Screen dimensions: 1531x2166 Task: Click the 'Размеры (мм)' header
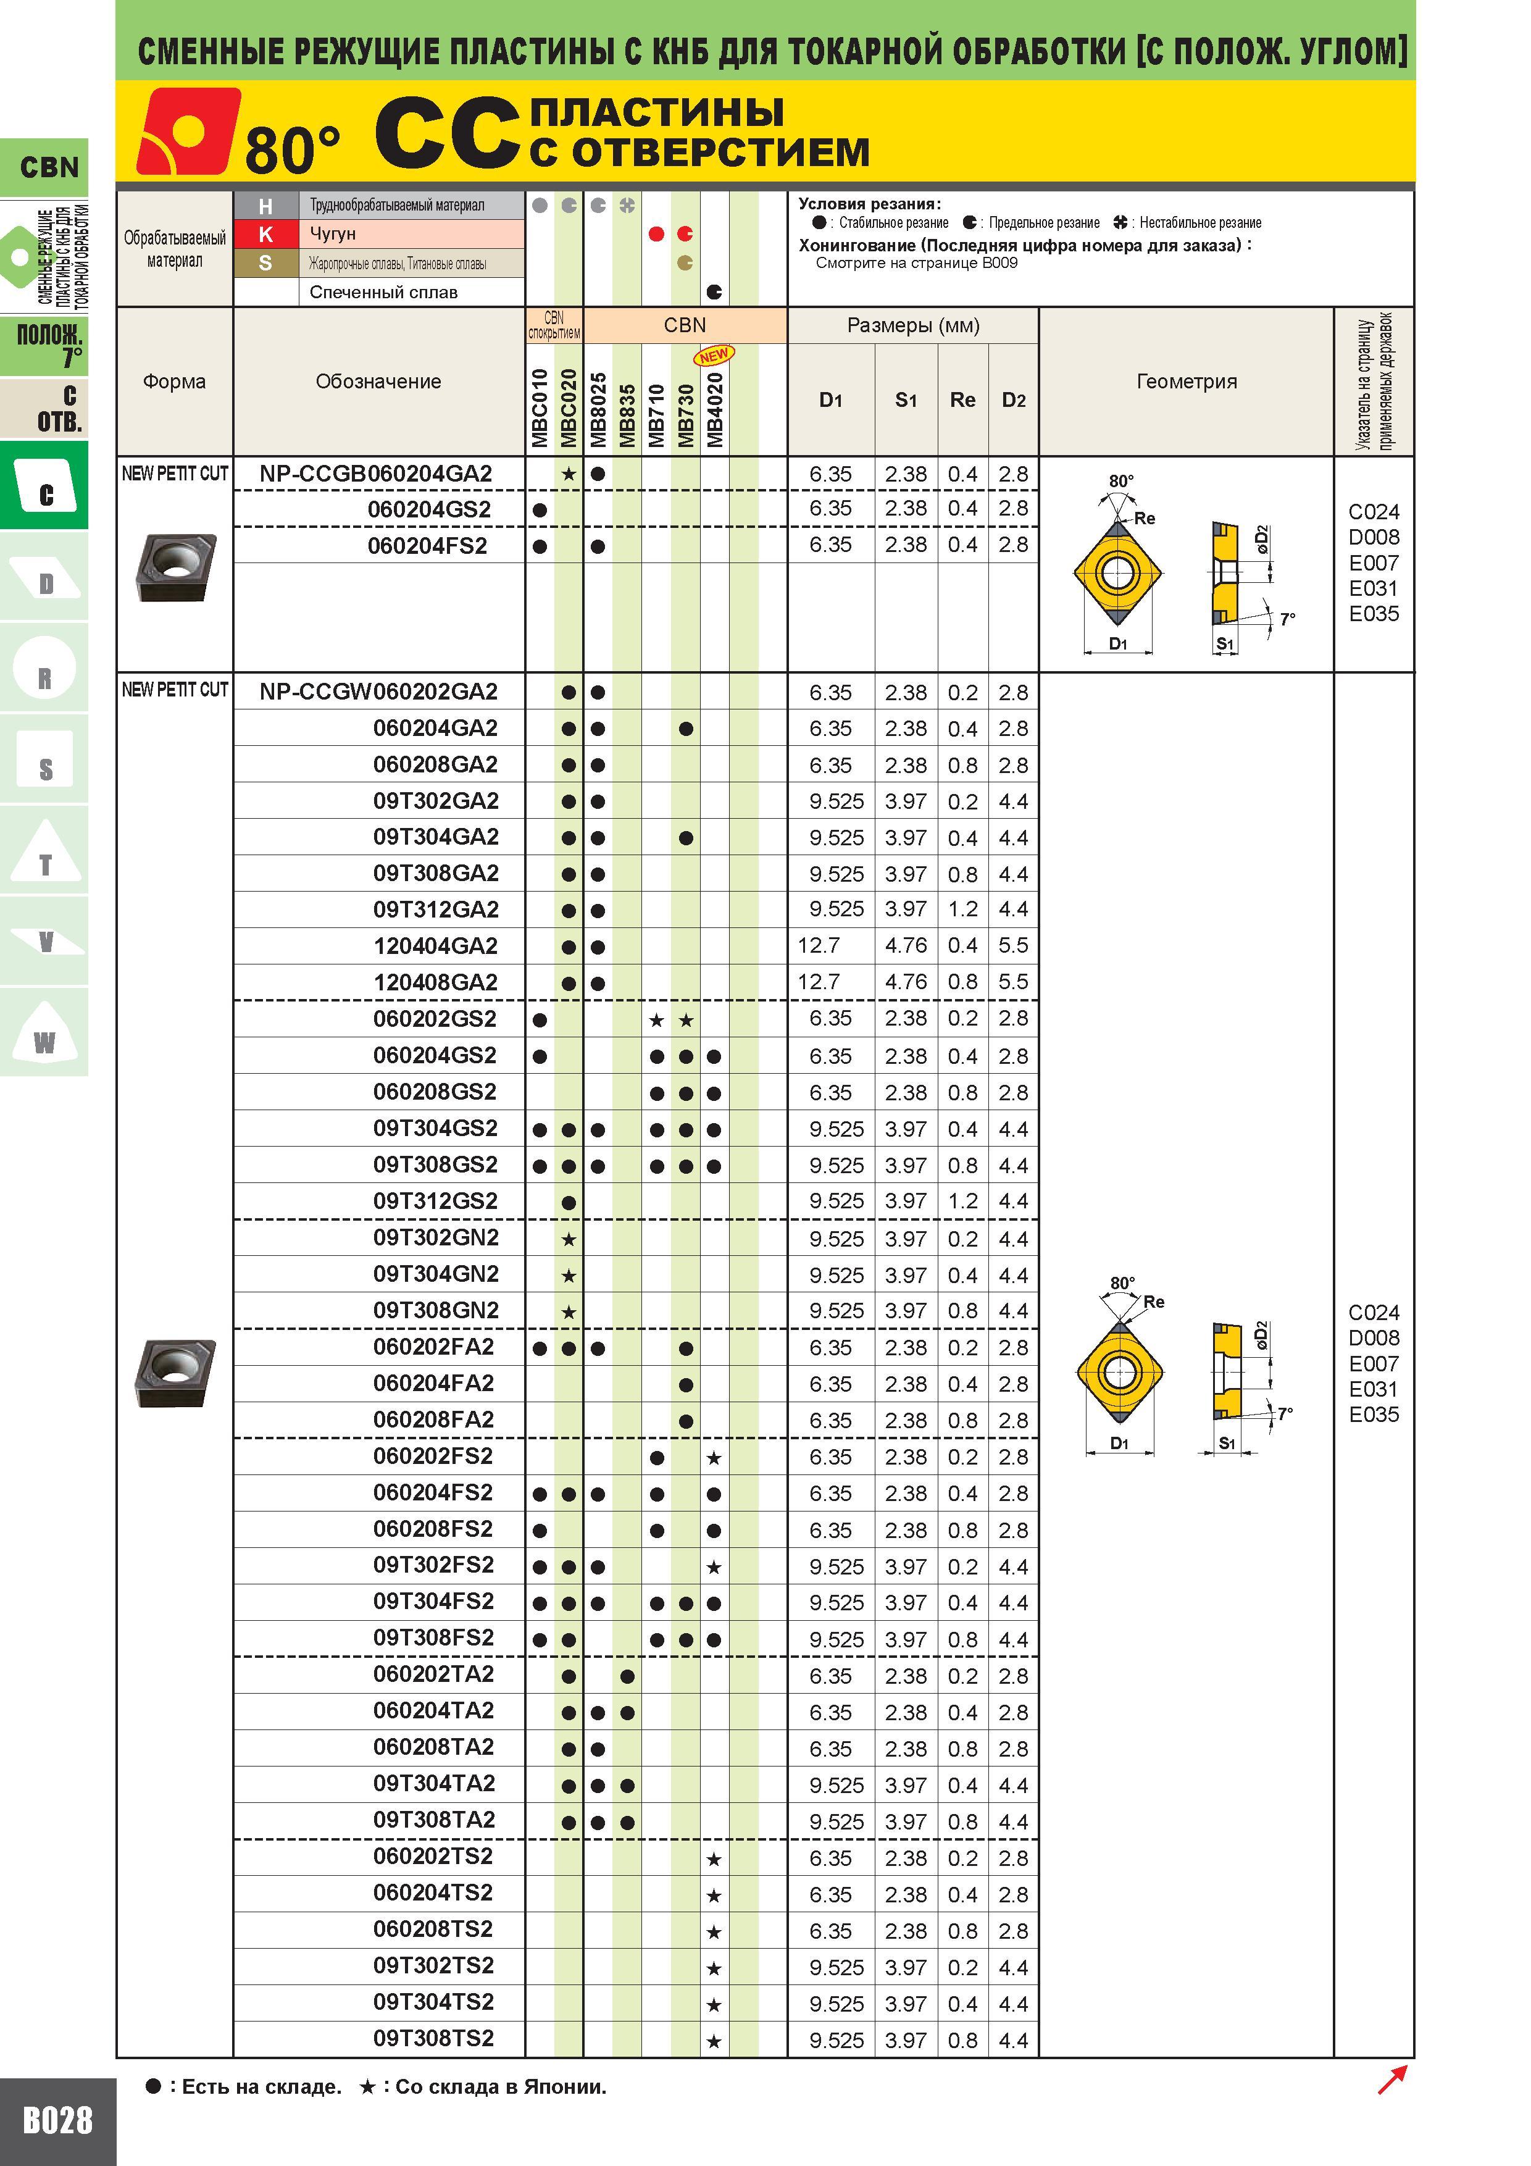(913, 325)
